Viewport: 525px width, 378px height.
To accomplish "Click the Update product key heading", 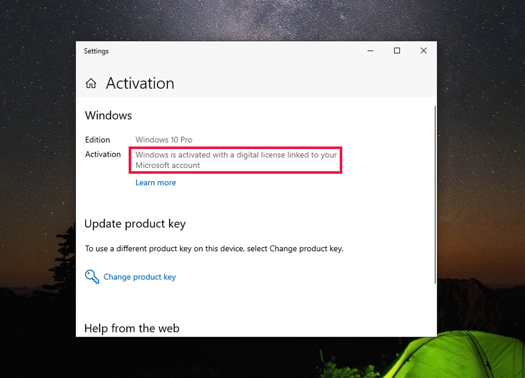I will [x=135, y=224].
